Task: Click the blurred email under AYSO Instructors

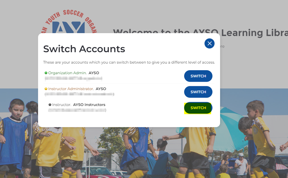Action: pyautogui.click(x=77, y=110)
